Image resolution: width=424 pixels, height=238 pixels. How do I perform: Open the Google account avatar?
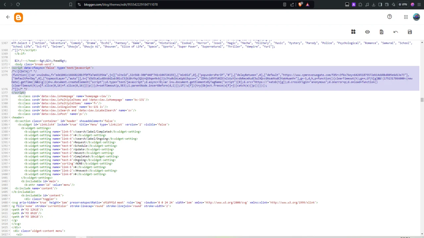click(x=416, y=17)
